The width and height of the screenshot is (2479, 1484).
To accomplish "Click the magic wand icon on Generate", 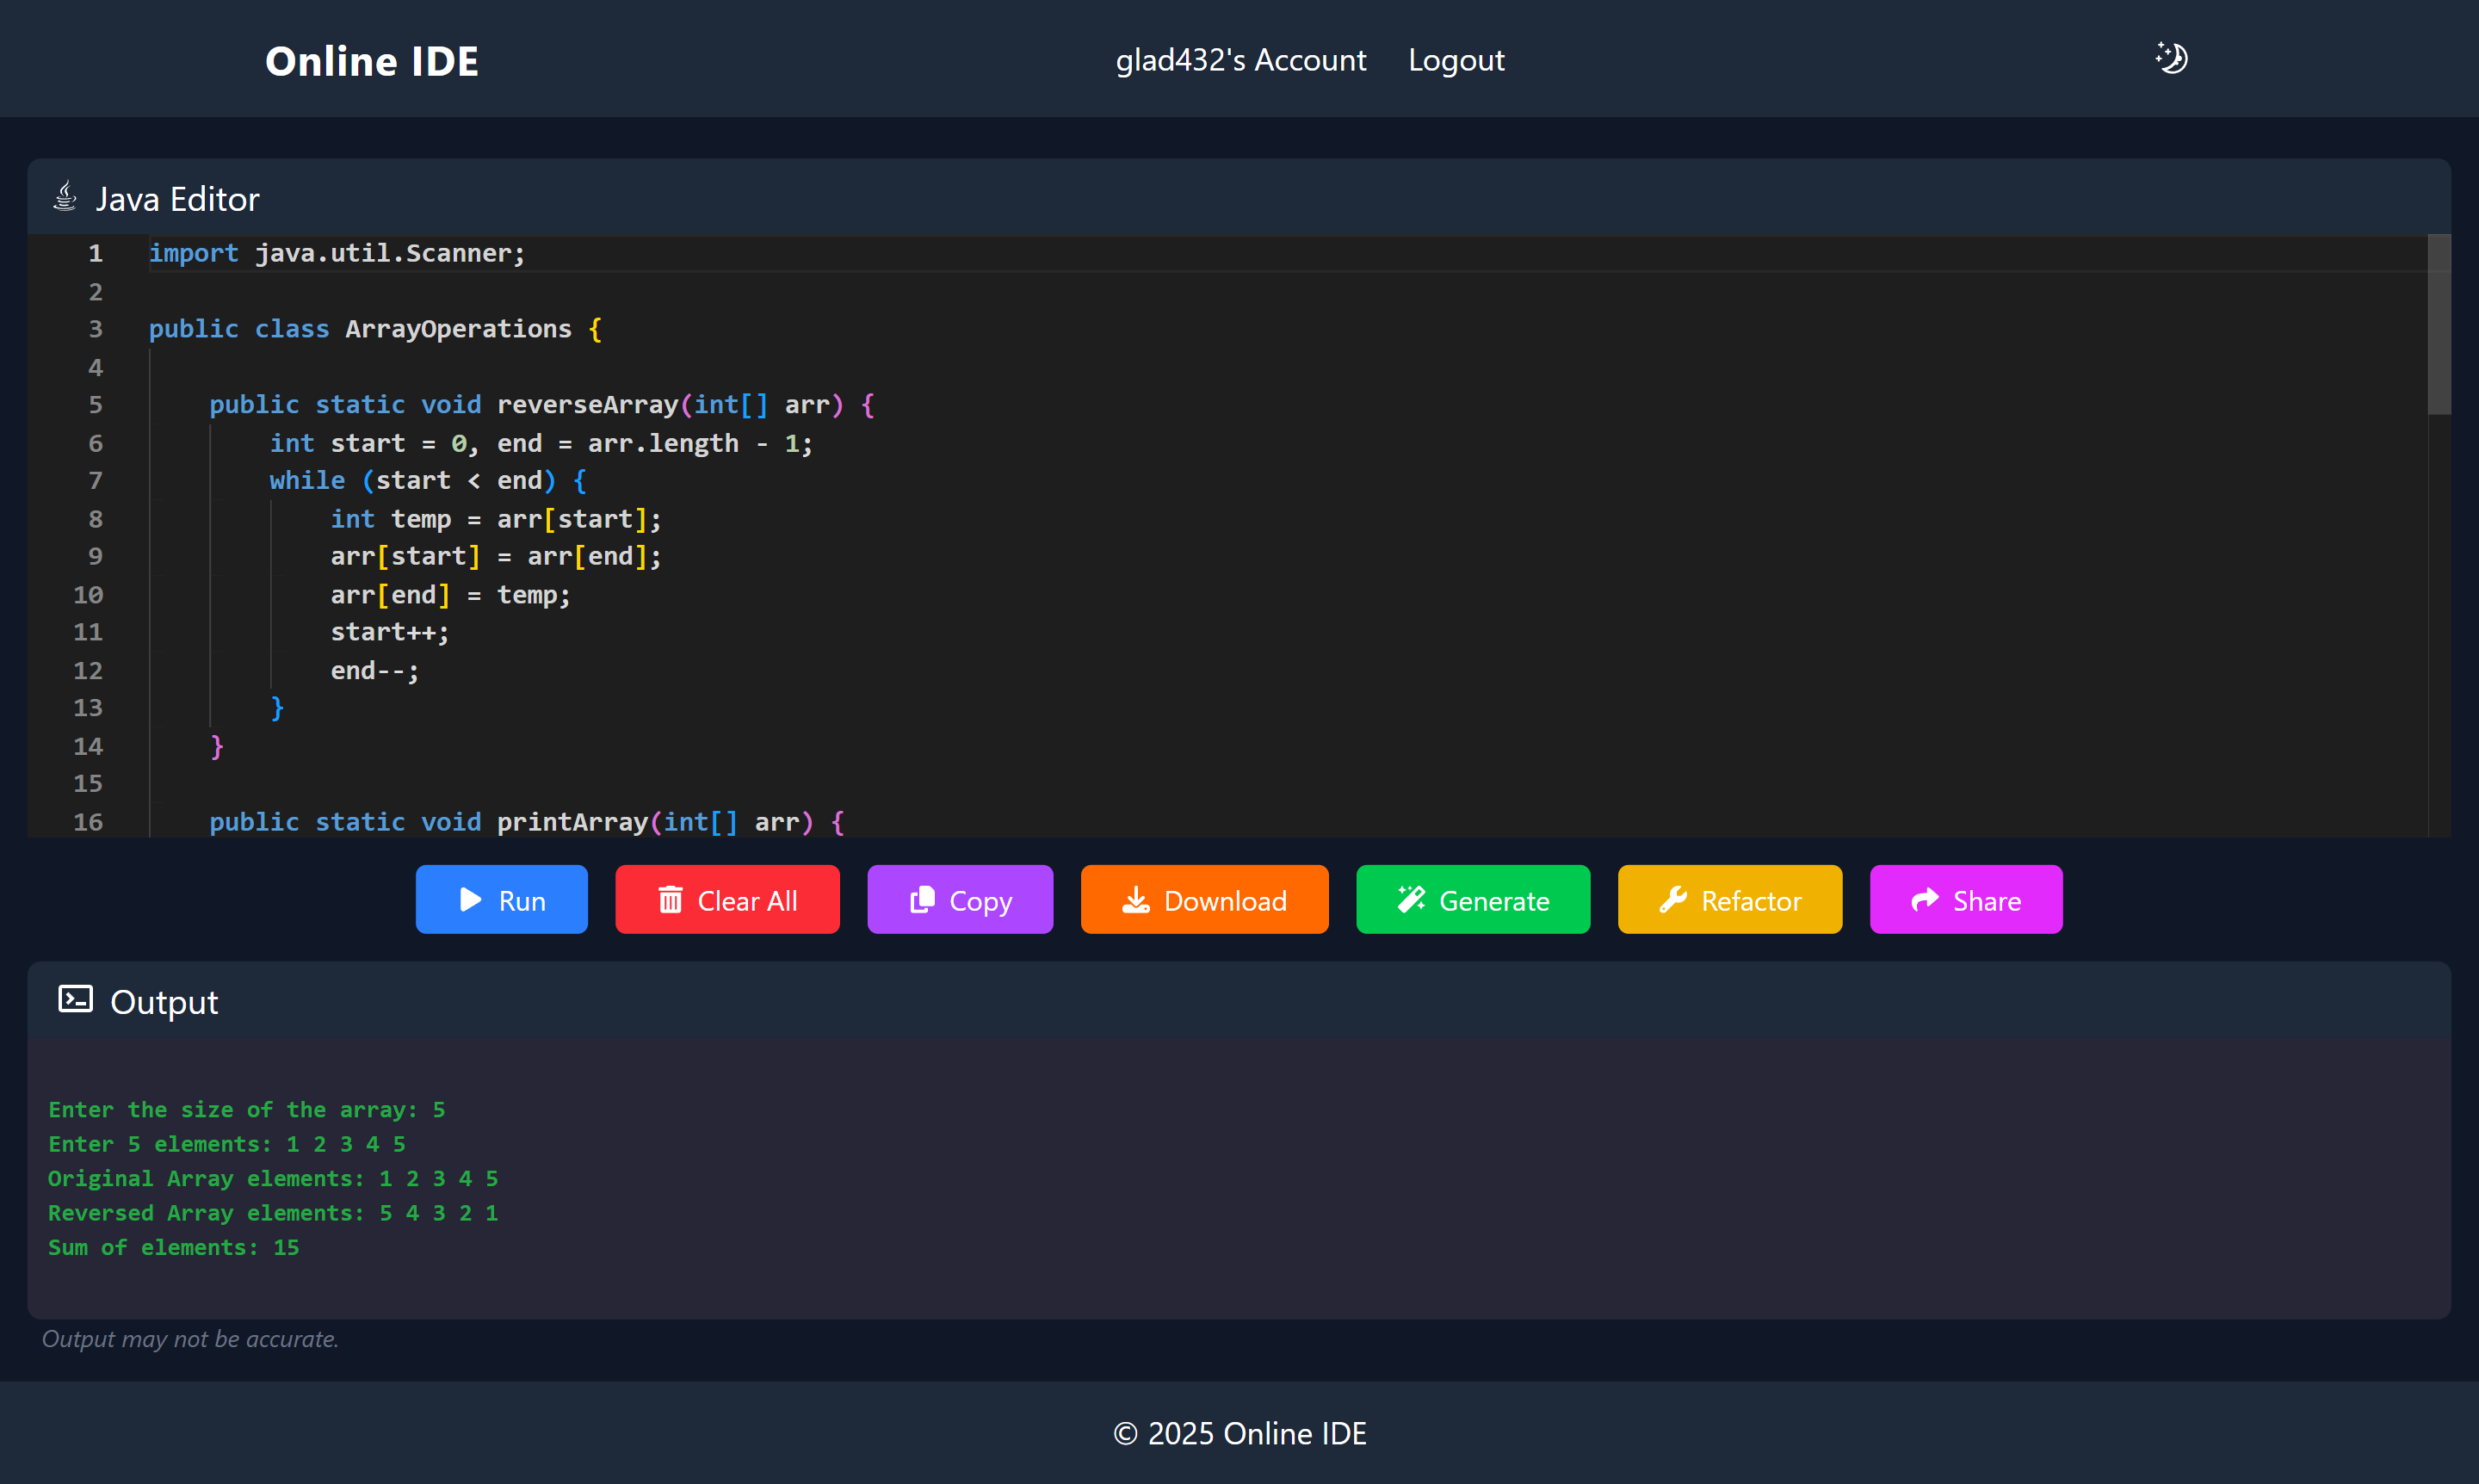I will (1411, 900).
